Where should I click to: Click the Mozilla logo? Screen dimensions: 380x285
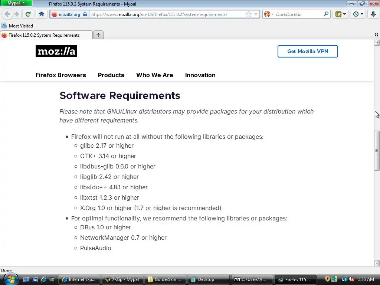point(56,51)
